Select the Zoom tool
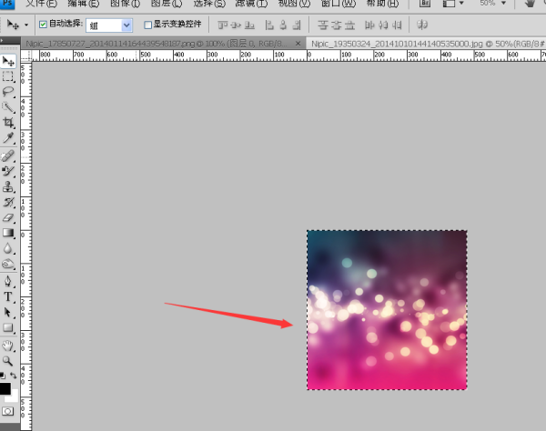The height and width of the screenshot is (431, 546). pos(8,361)
